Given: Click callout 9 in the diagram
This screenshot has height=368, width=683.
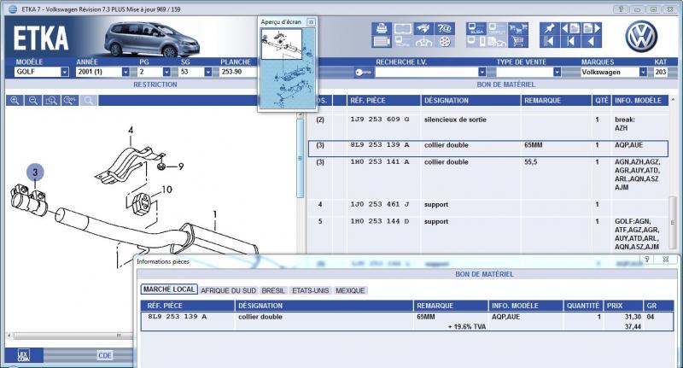Looking at the screenshot, I should pos(181,166).
